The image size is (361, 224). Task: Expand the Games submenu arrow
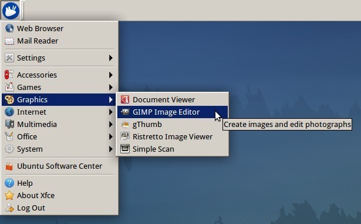click(x=111, y=87)
